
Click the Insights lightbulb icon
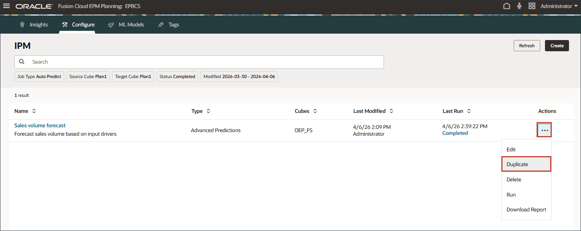coord(22,25)
